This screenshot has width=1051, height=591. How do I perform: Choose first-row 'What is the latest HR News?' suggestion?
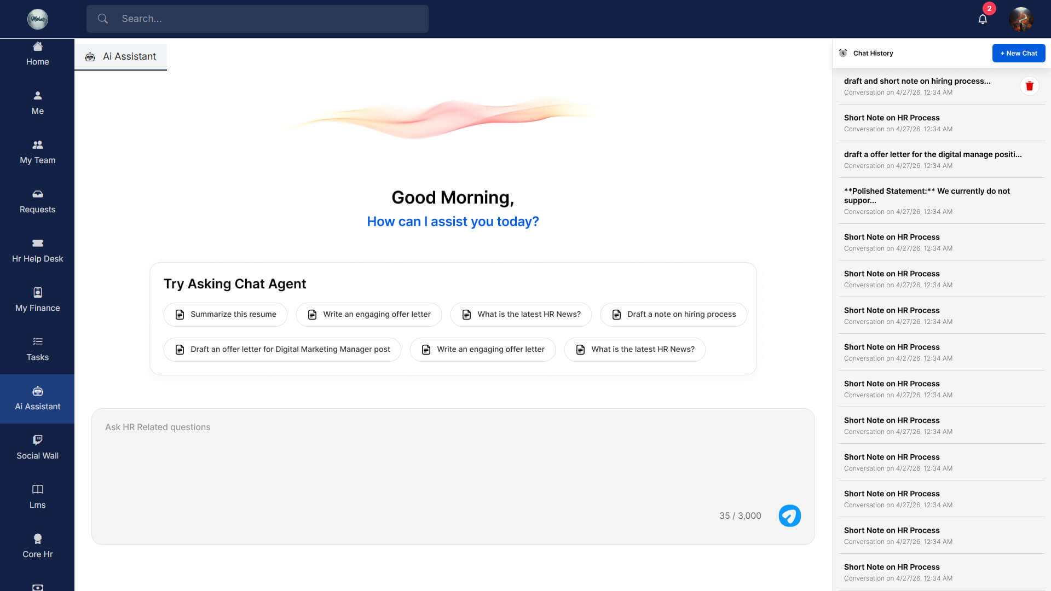click(521, 315)
